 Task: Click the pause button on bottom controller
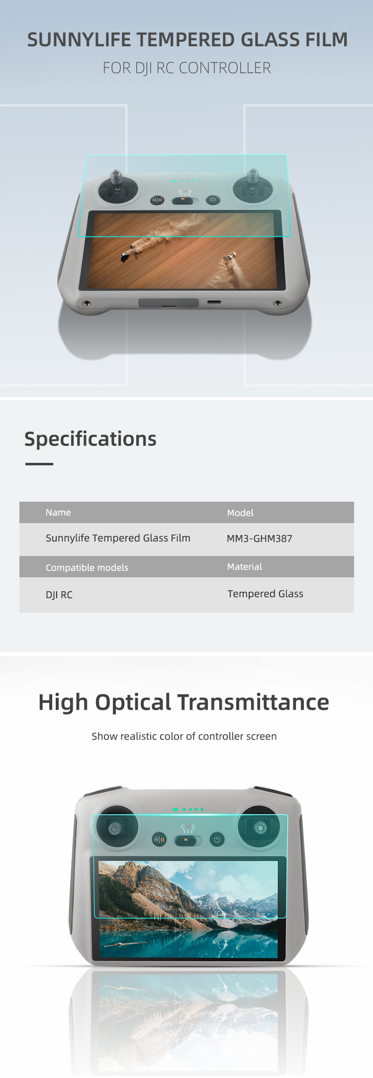coord(159,840)
